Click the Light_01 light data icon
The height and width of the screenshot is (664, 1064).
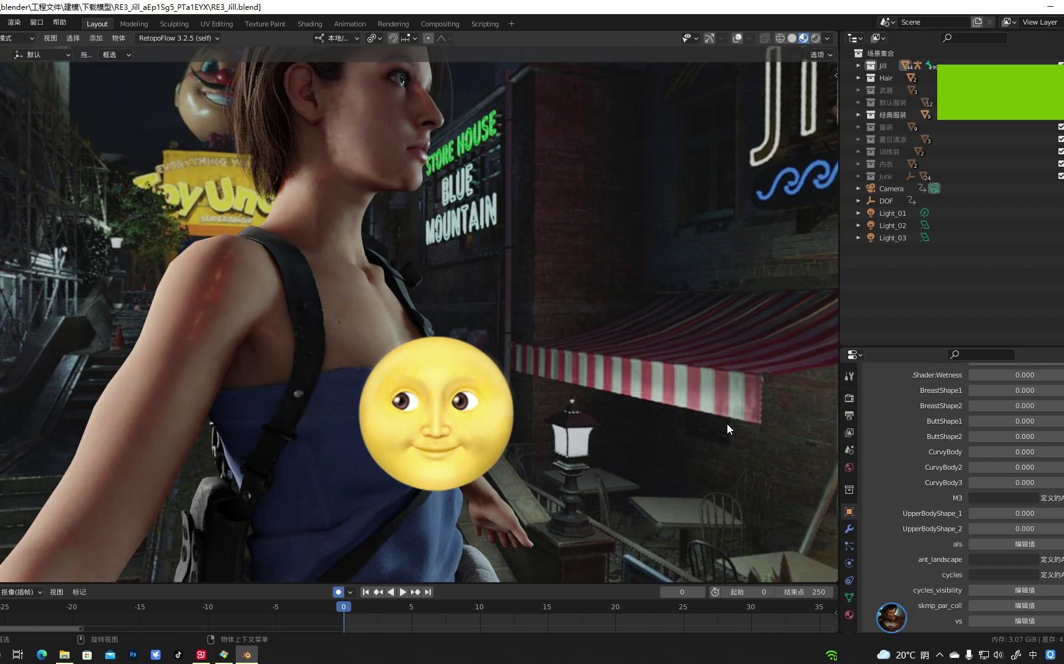(924, 213)
